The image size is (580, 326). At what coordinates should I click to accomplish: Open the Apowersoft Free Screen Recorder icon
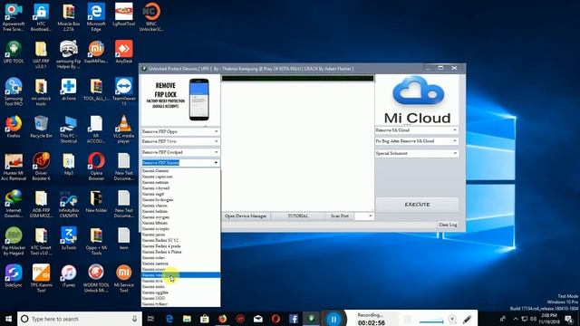(x=14, y=17)
